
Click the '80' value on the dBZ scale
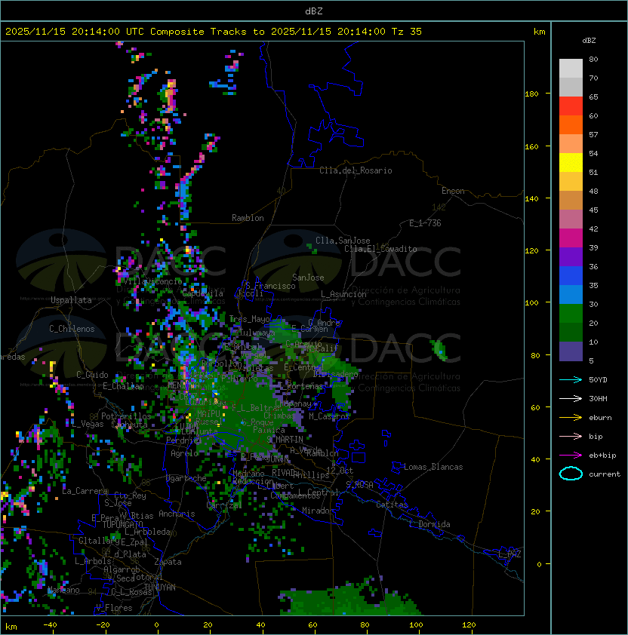coord(593,59)
